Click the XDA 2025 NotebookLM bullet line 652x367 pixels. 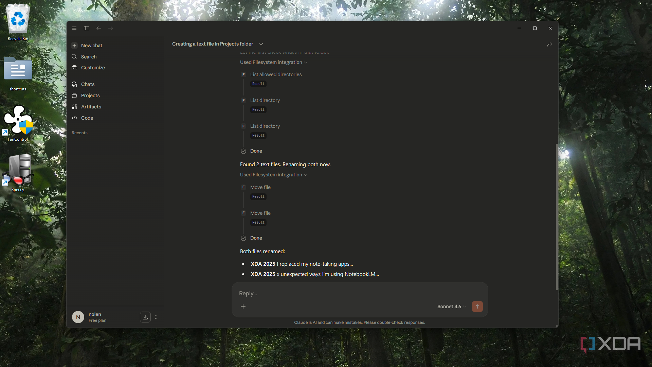pos(315,274)
